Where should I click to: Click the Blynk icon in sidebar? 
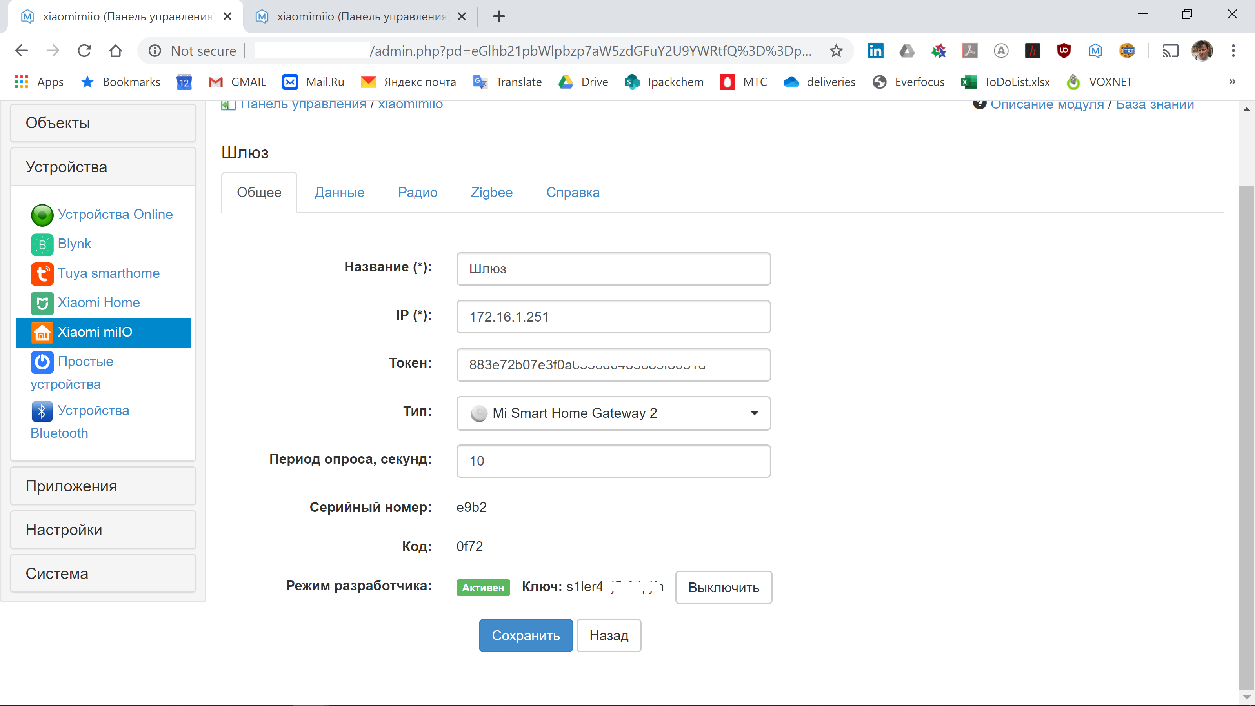click(42, 244)
